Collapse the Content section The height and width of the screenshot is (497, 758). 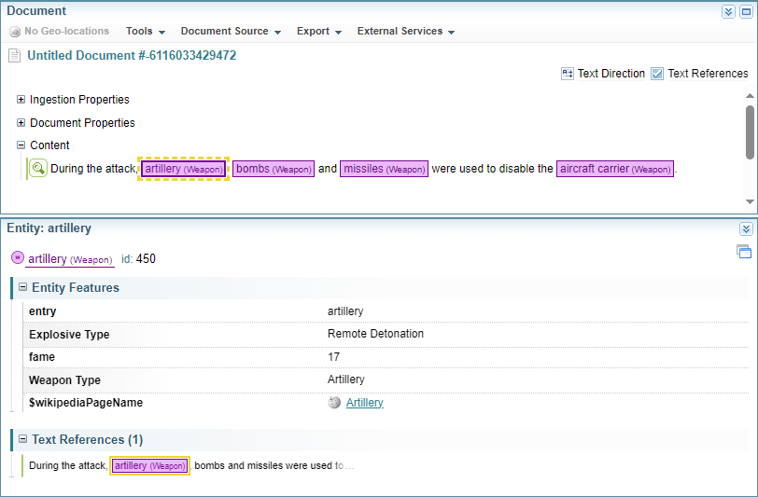(x=21, y=145)
